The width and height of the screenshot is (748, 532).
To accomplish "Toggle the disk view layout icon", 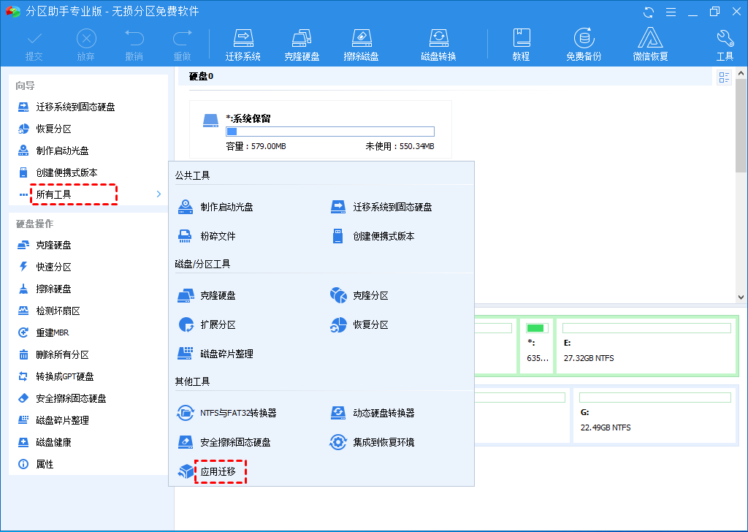I will click(x=724, y=76).
